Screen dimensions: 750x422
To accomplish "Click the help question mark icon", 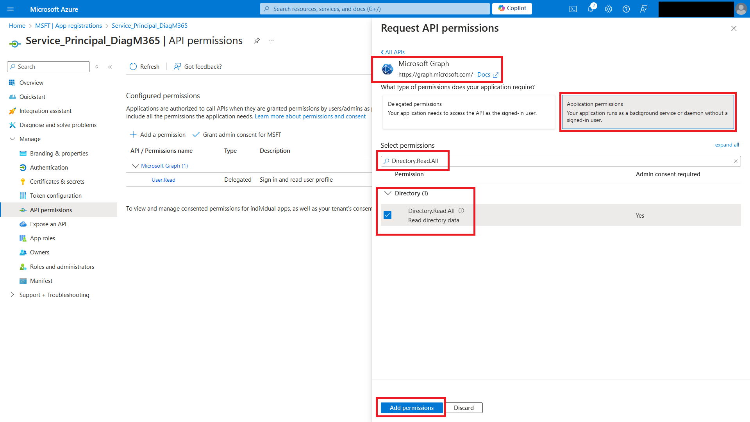I will tap(626, 9).
